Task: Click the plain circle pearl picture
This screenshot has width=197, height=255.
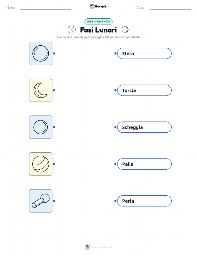Action: click(x=41, y=127)
